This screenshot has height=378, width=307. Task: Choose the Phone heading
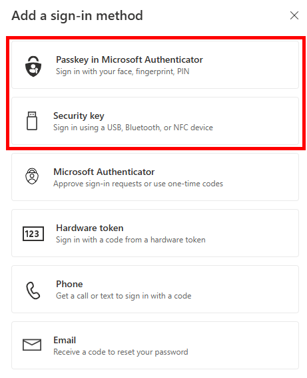[x=69, y=284]
